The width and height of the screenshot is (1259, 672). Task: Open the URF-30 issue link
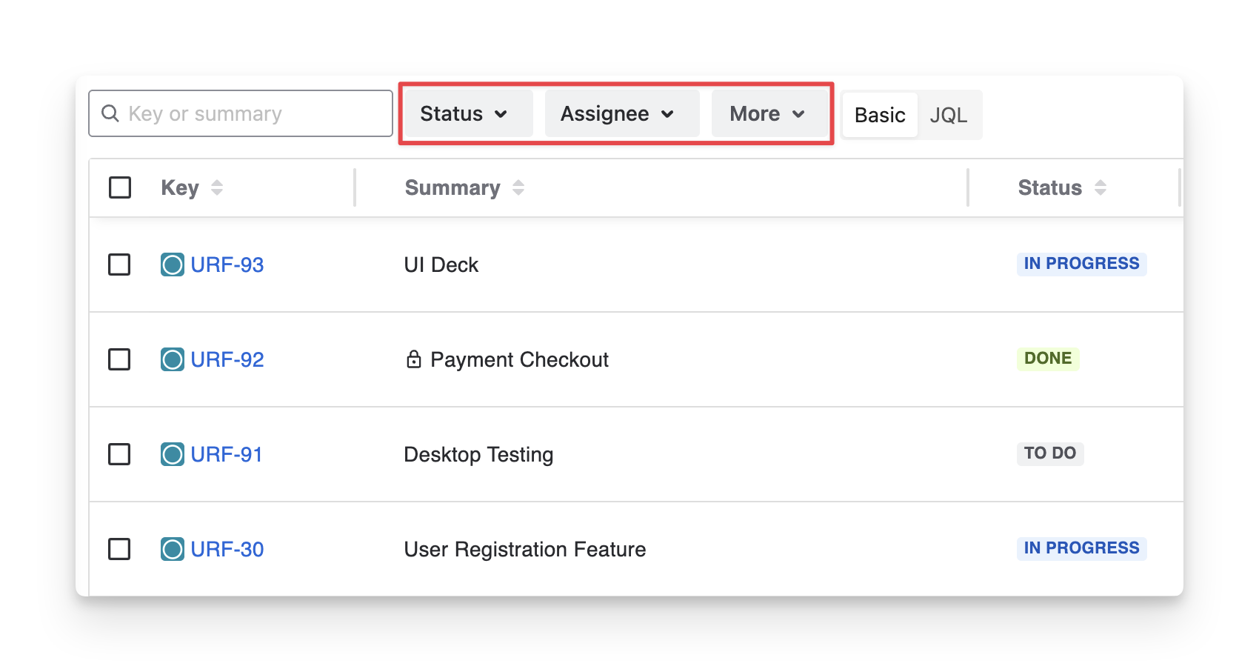(227, 549)
